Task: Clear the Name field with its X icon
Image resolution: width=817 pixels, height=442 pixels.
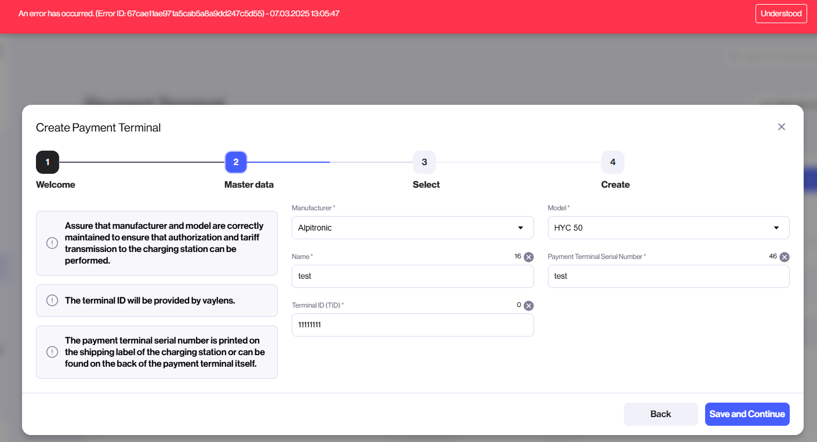Action: [x=528, y=257]
